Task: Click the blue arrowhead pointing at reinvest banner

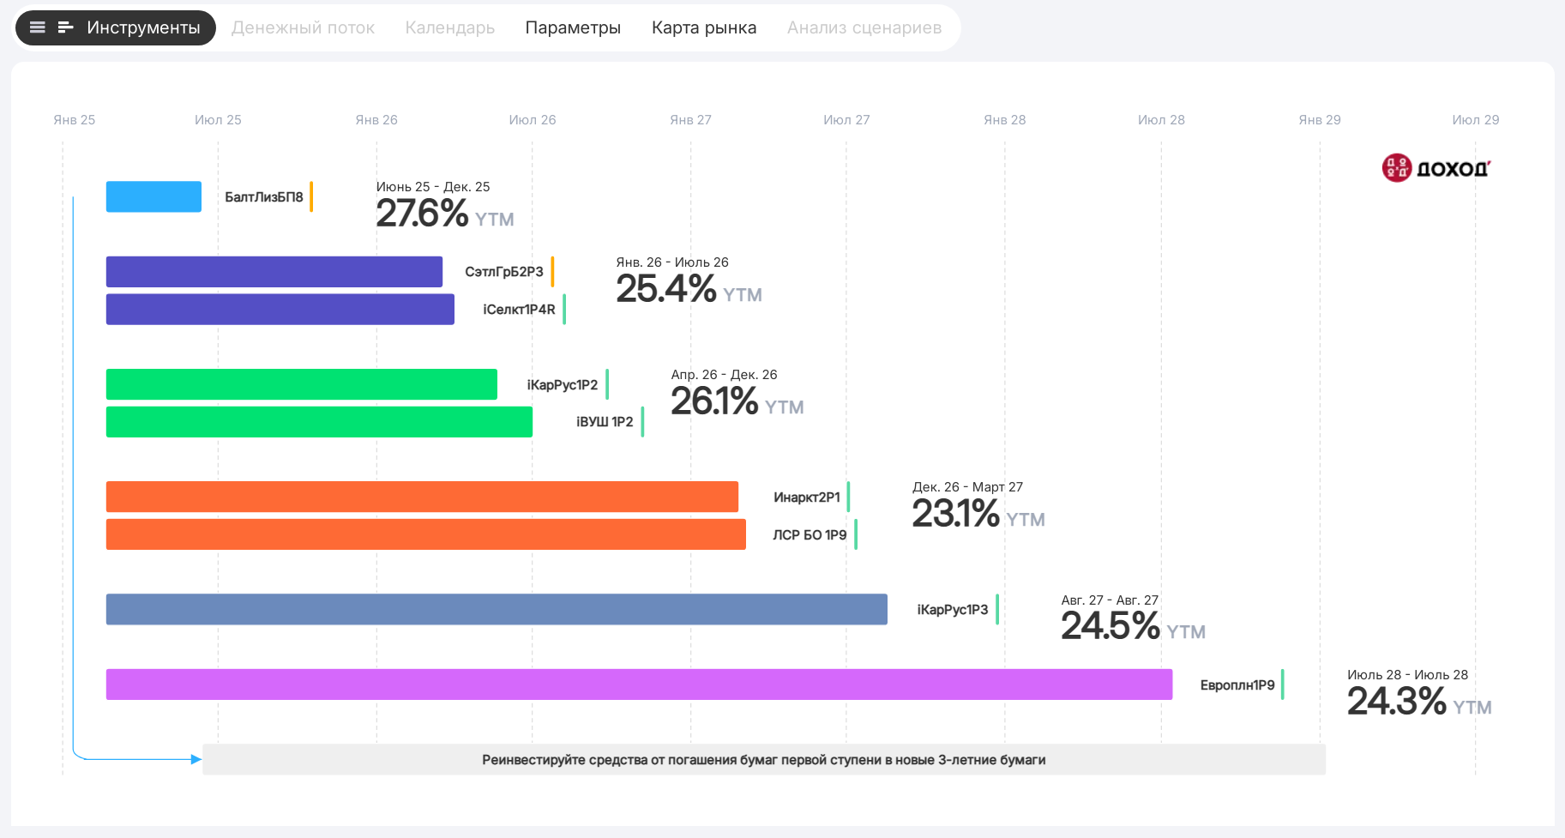Action: [x=196, y=759]
